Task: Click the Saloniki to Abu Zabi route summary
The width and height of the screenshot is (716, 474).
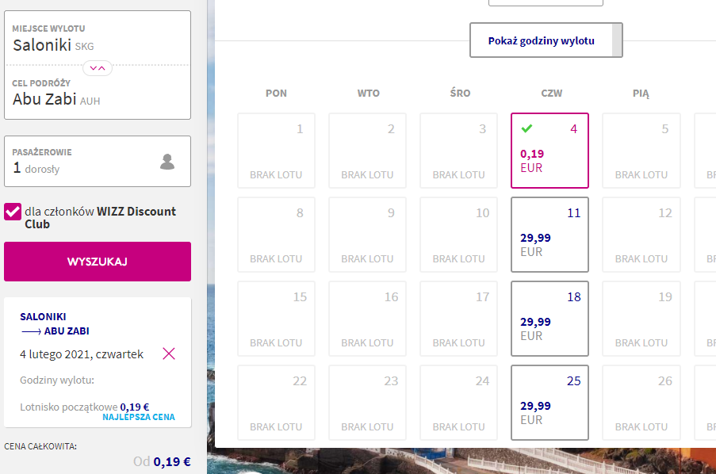Action: pyautogui.click(x=55, y=323)
